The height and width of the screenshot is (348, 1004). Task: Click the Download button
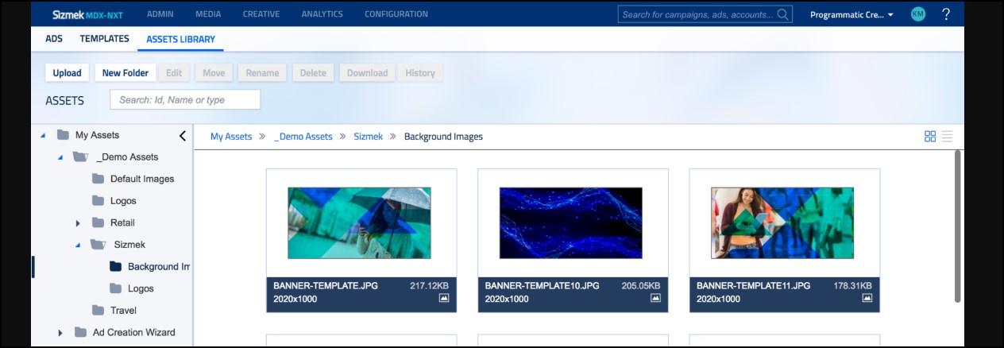(367, 72)
